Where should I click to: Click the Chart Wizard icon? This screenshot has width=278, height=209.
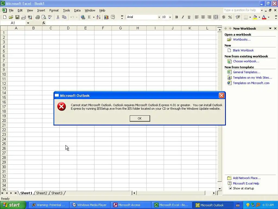coord(106,17)
